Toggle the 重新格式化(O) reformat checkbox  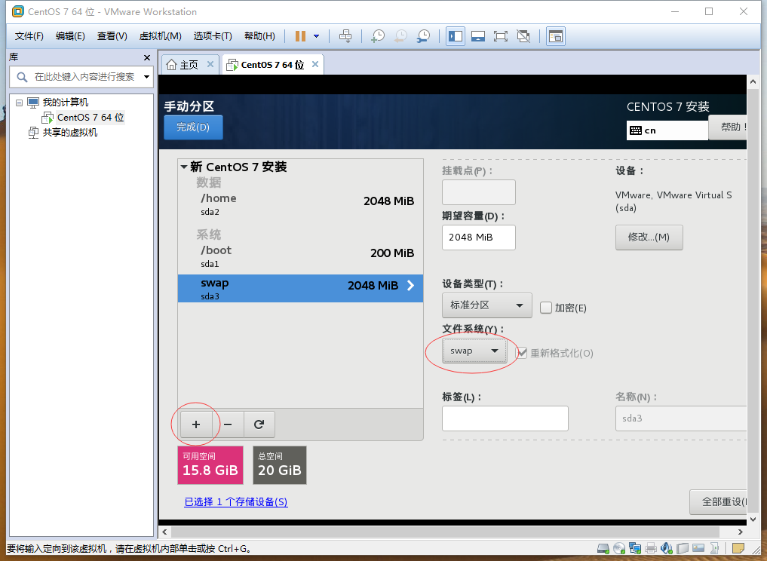[x=522, y=353]
